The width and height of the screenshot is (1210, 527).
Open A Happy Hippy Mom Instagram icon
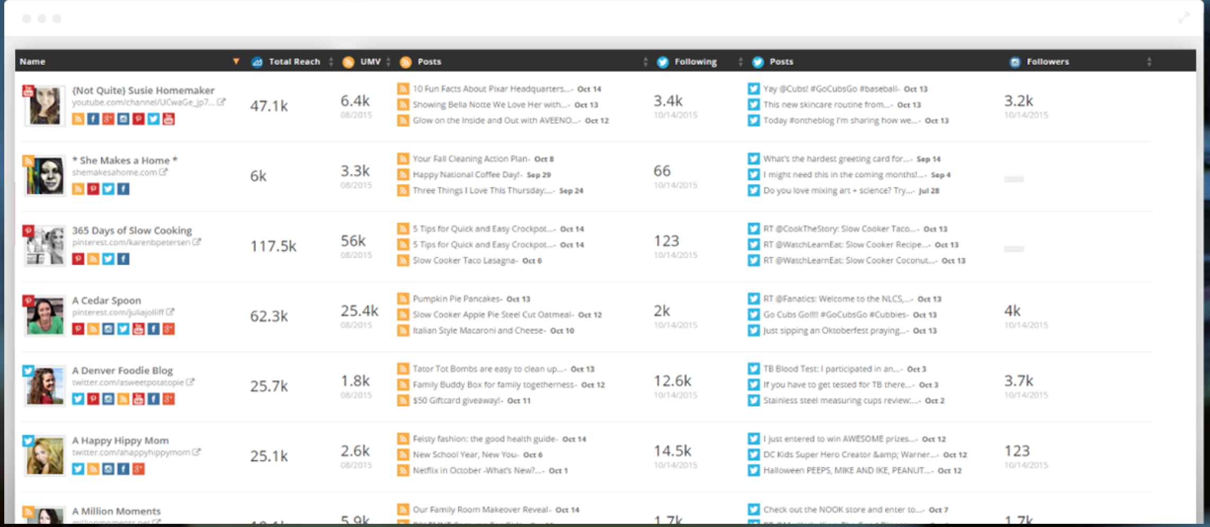click(x=108, y=469)
